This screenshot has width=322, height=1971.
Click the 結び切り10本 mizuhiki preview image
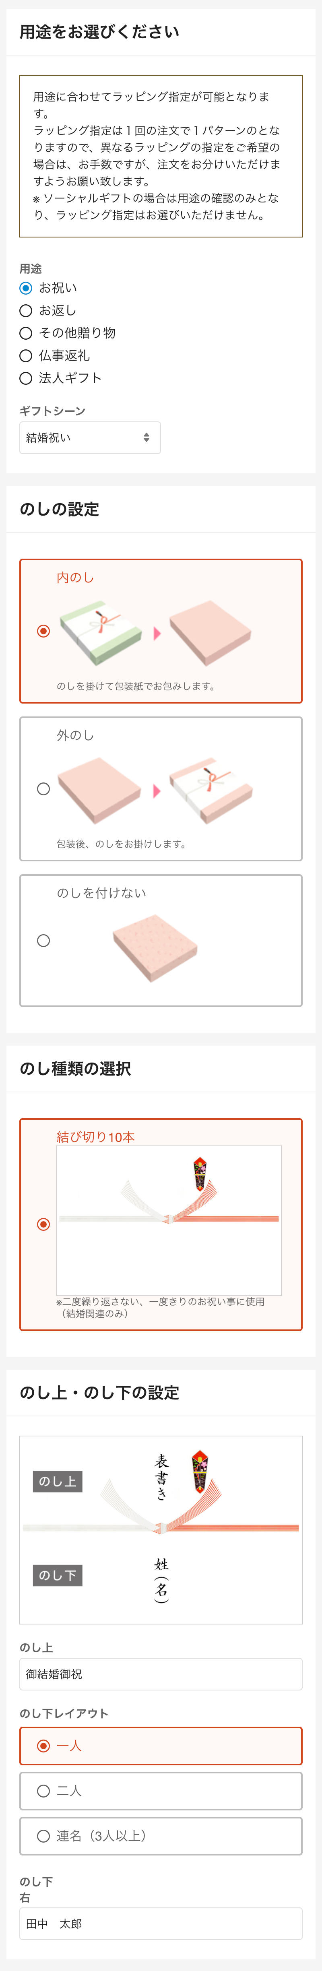click(168, 1220)
